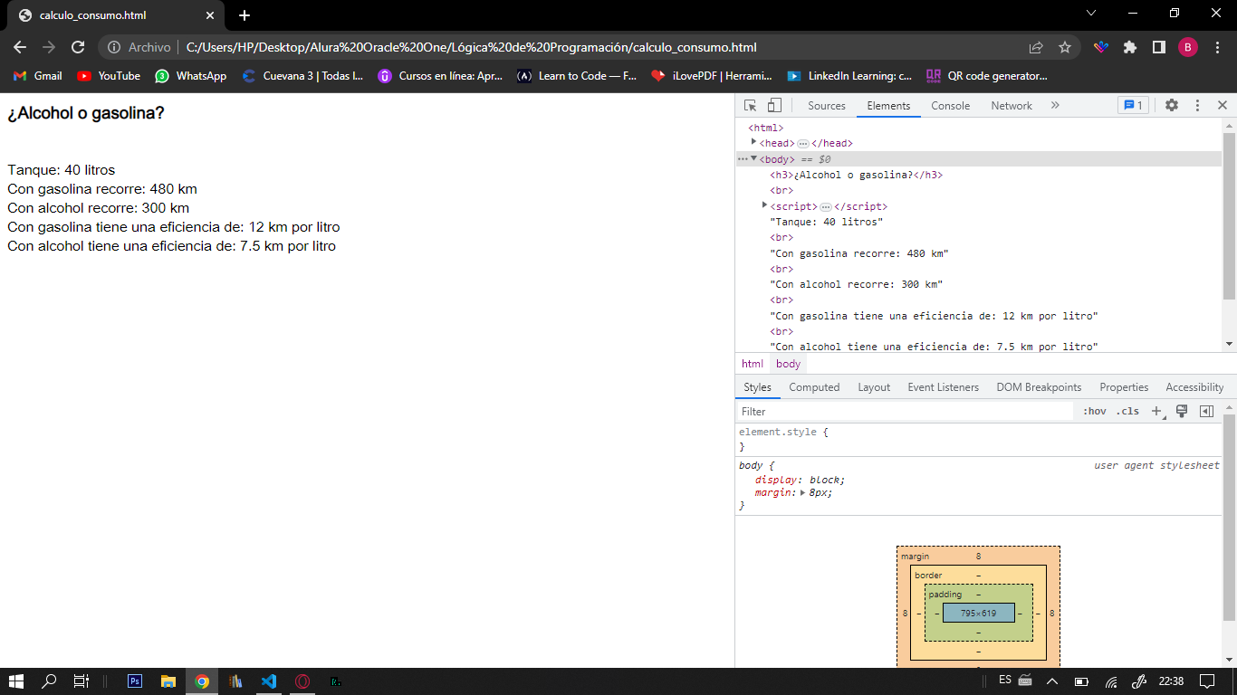
Task: Select the Styles tab
Action: (757, 387)
